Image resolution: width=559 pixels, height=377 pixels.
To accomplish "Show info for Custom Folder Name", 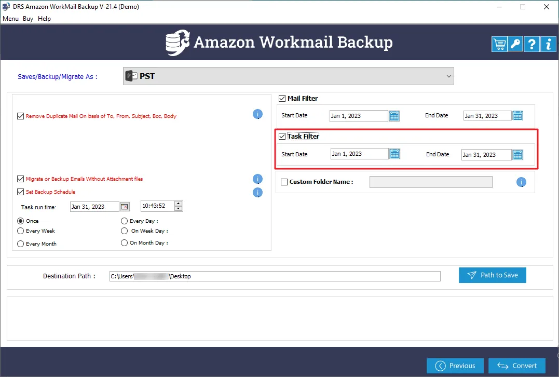I will pos(521,182).
